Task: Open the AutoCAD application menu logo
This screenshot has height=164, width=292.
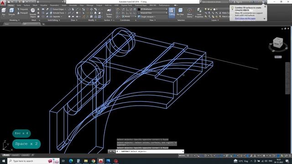Action: [x=3, y=3]
